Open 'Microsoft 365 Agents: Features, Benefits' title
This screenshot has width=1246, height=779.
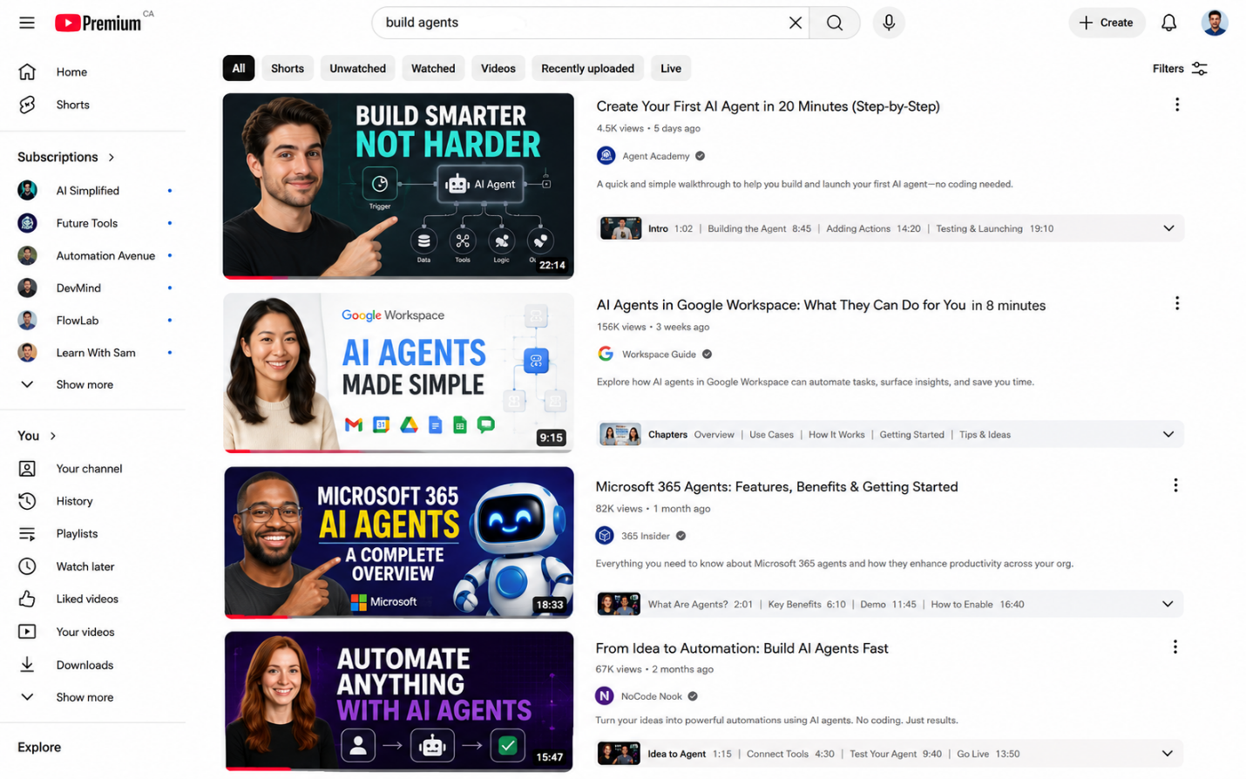(x=776, y=487)
